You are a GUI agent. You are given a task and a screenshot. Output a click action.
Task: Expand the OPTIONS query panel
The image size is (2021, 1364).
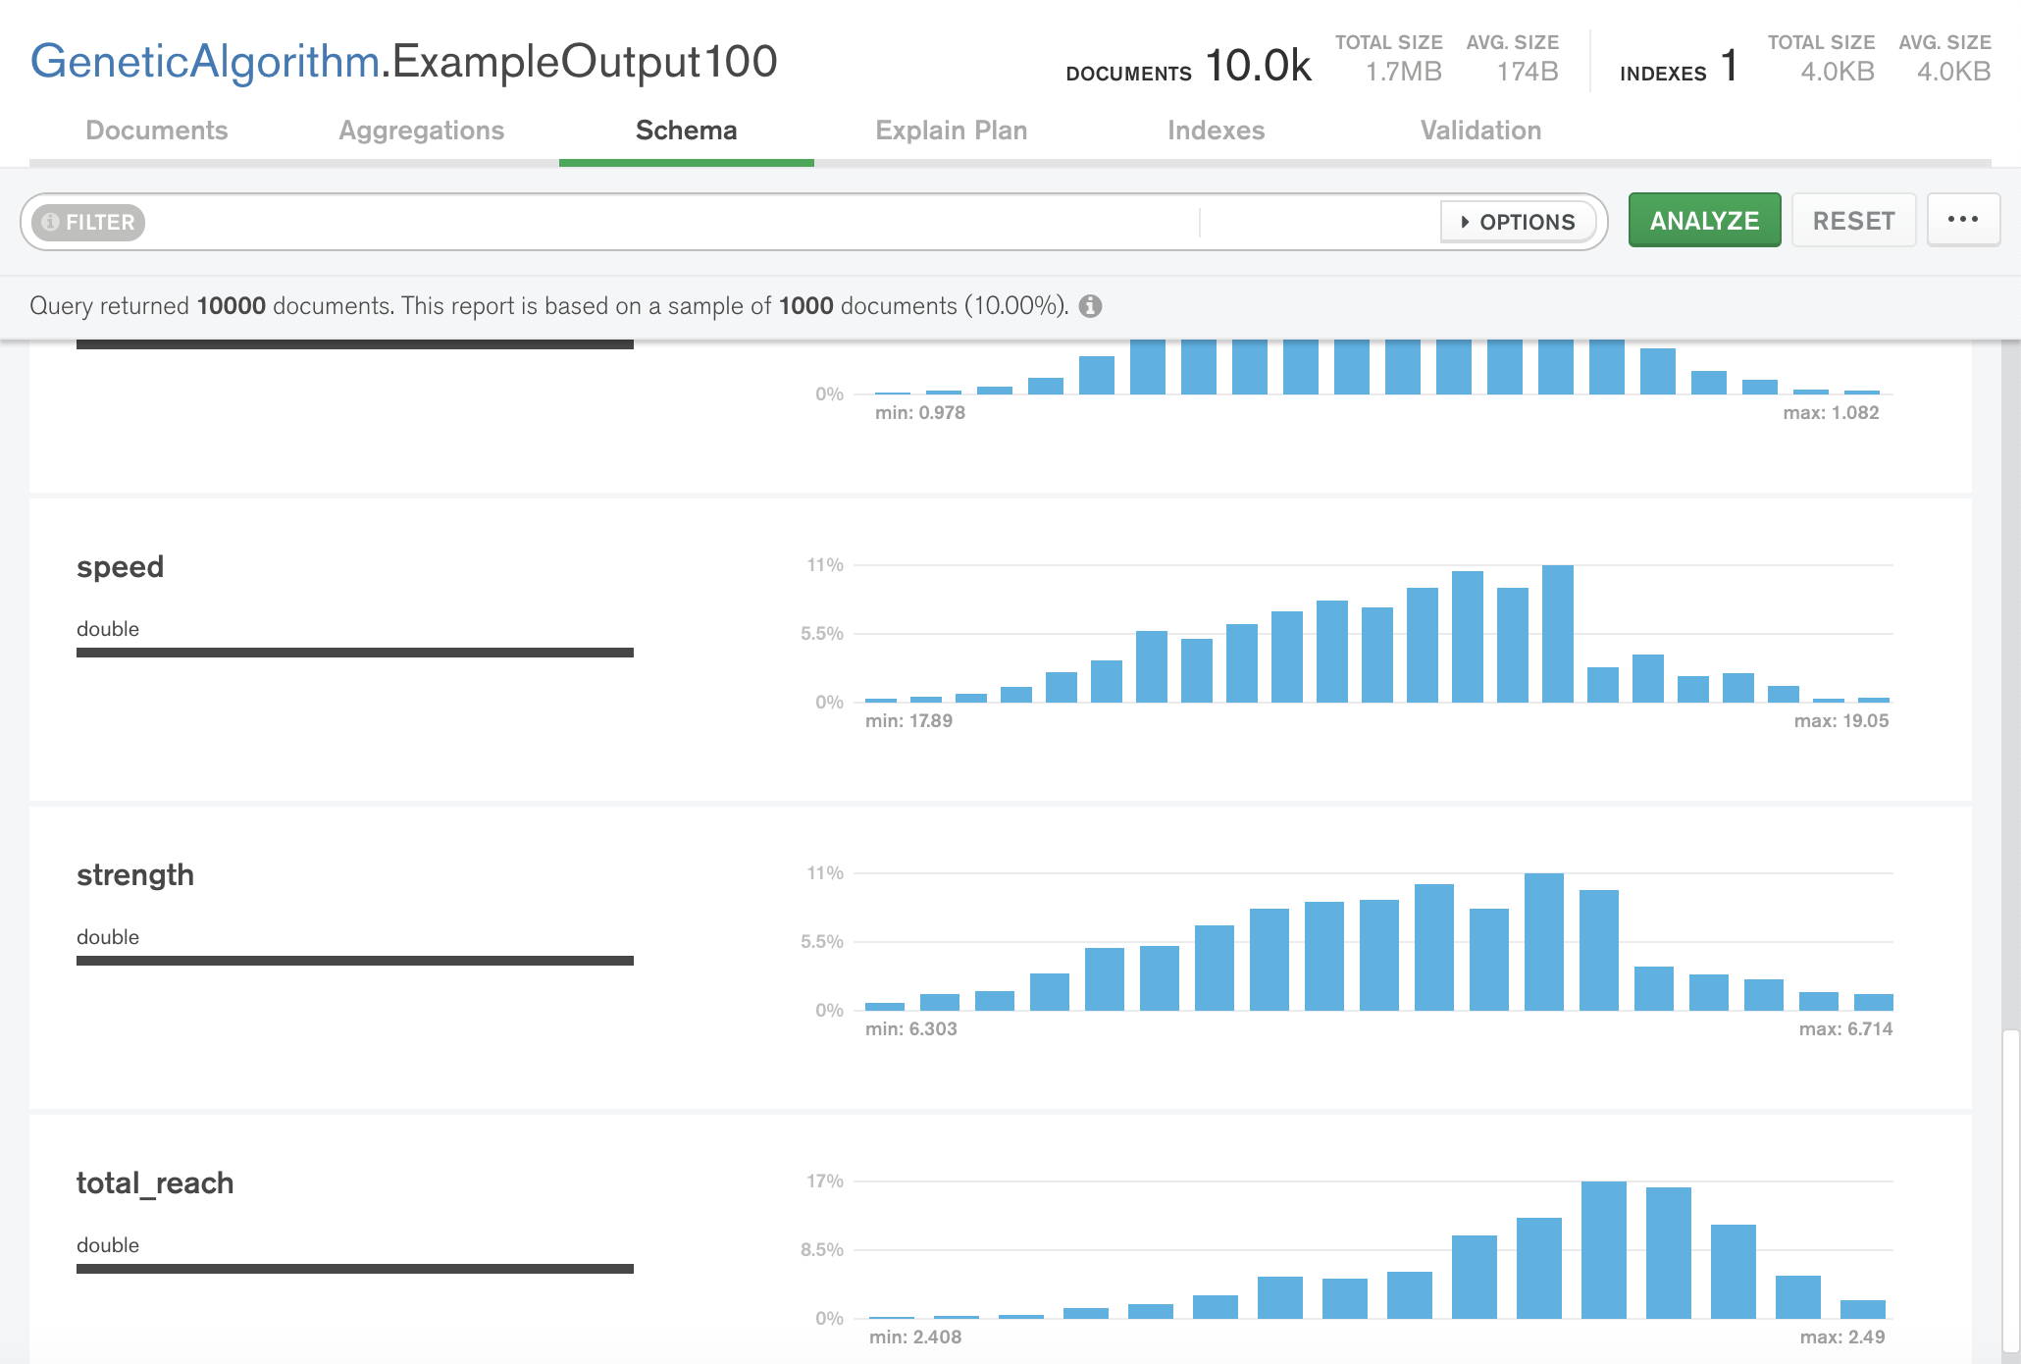click(x=1518, y=222)
